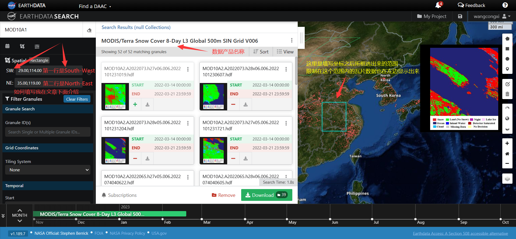Open more actions for granule A2022073.h27v06
516x239 pixels.
pyautogui.click(x=188, y=69)
